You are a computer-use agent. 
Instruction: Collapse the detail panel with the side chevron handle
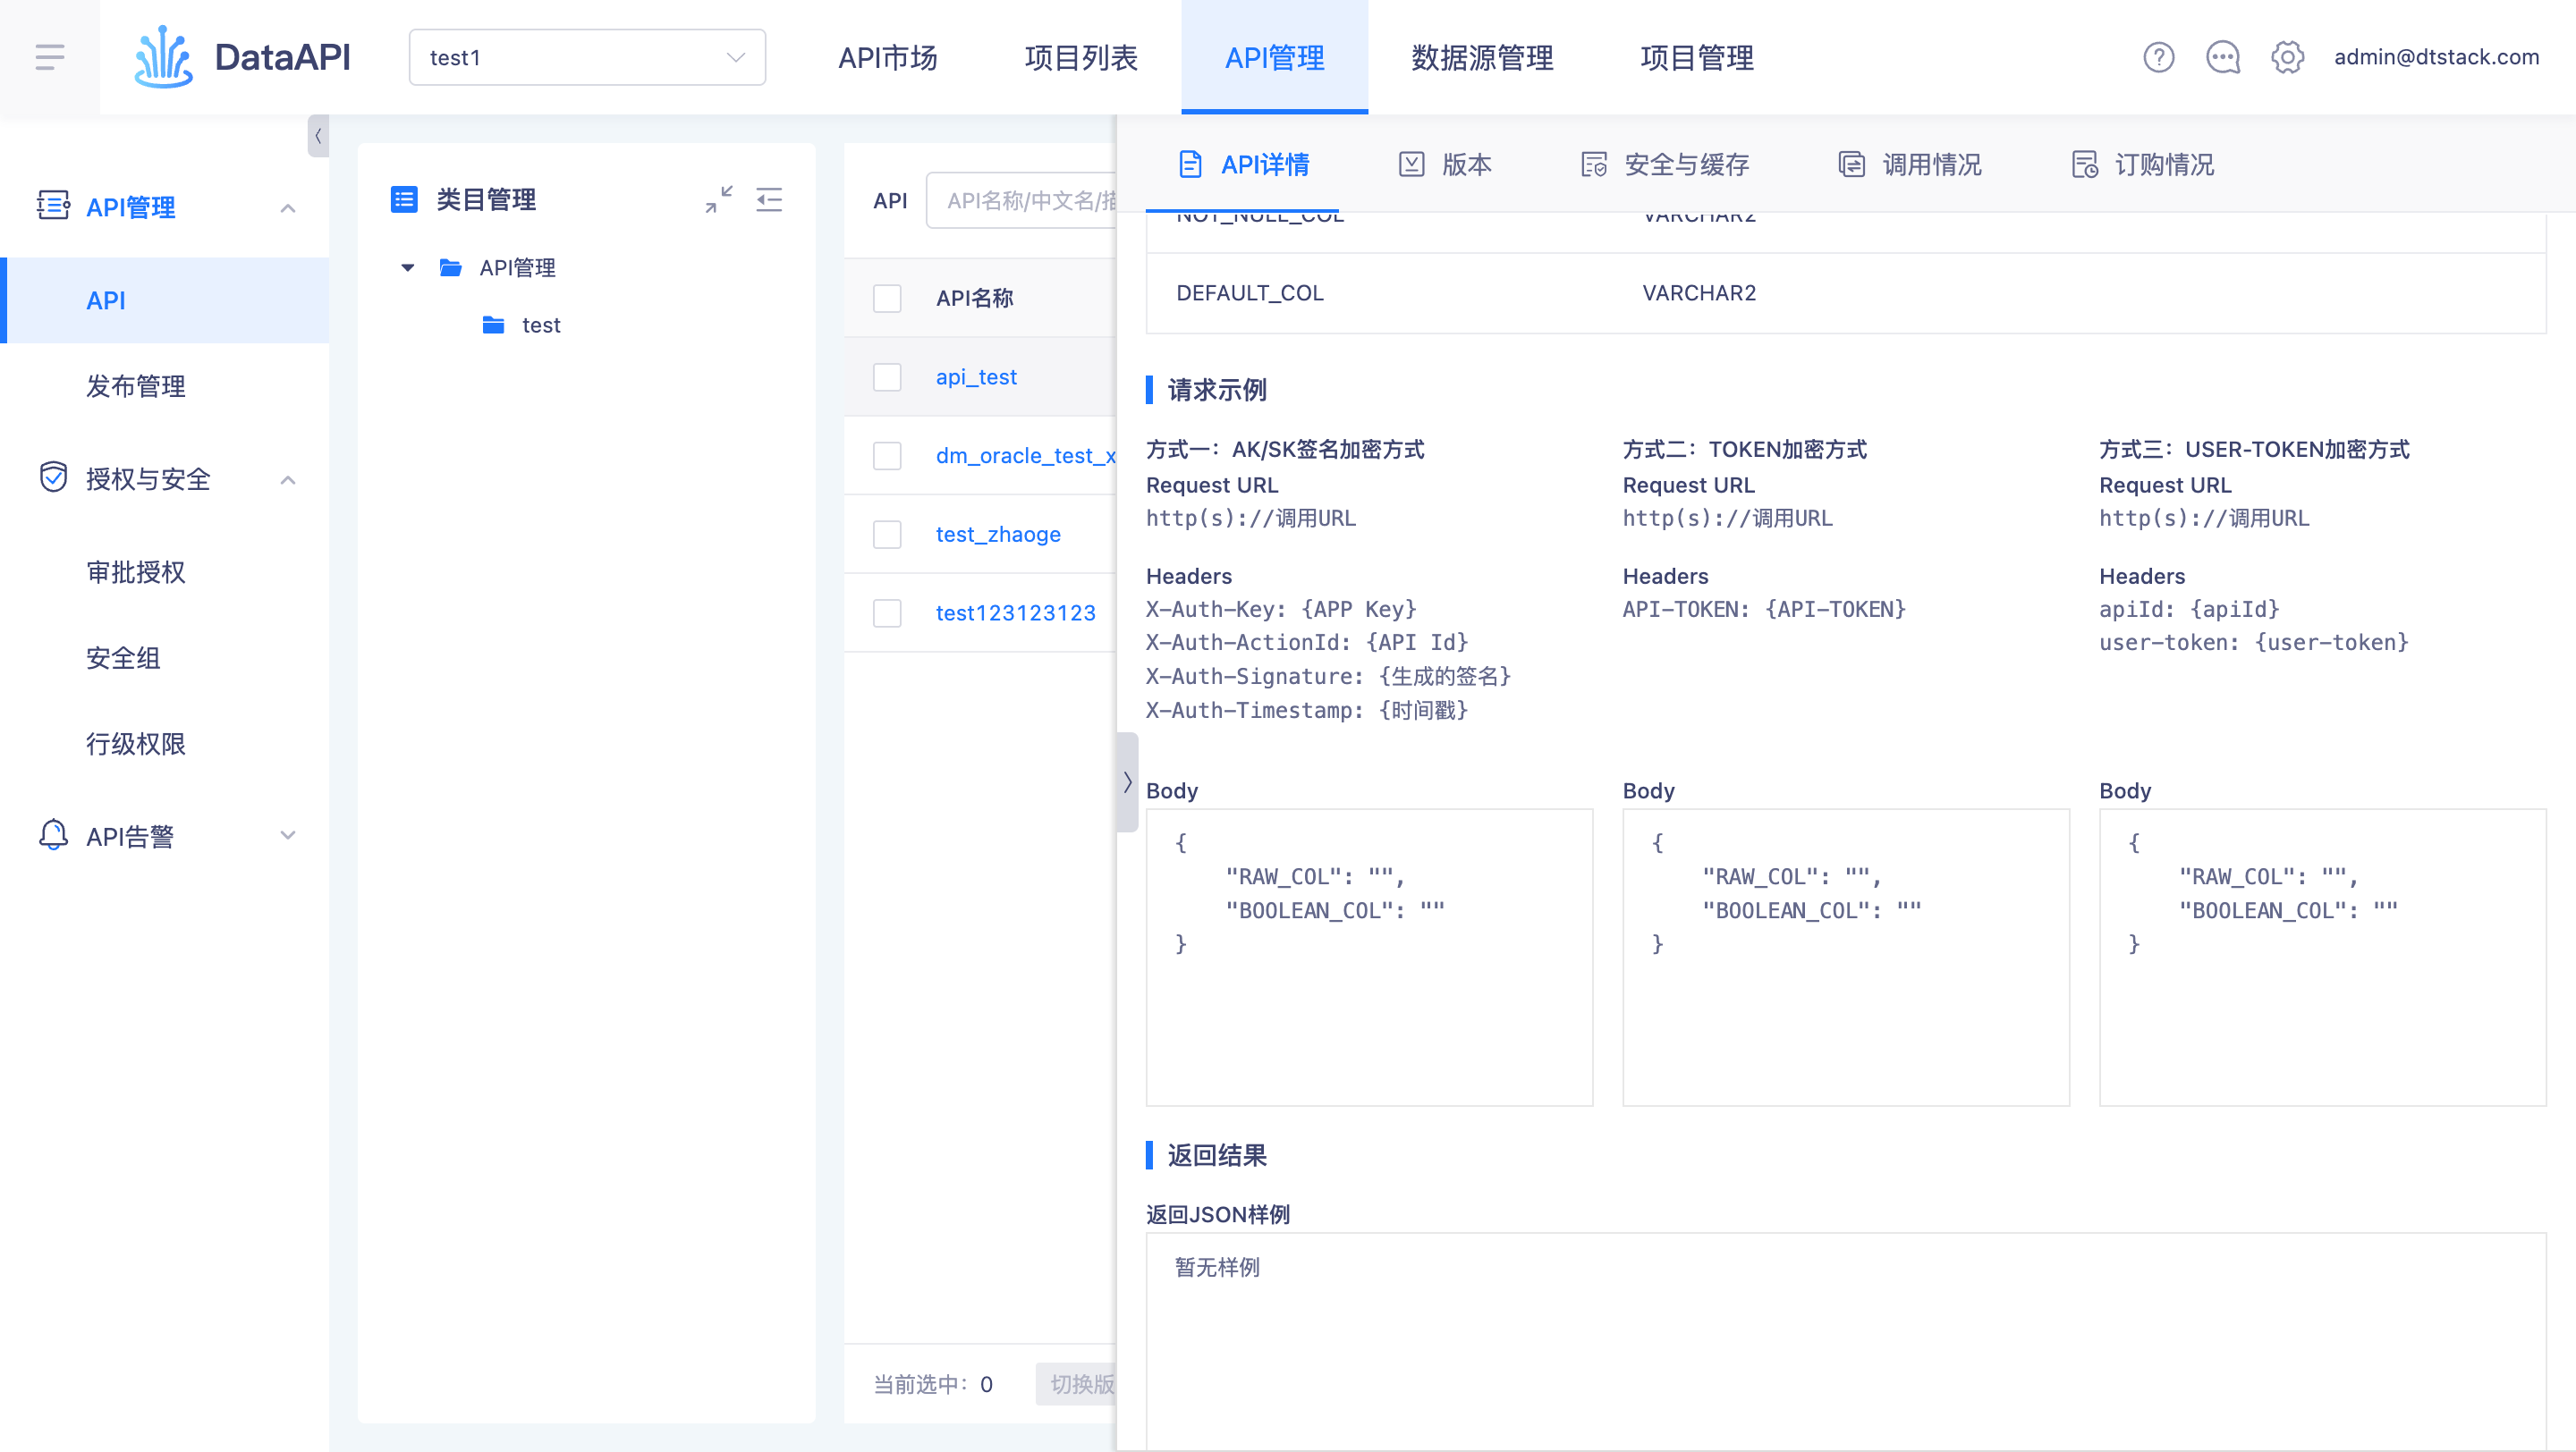[1128, 781]
